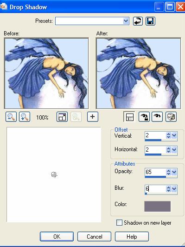Save the preset with the floppy disk icon
The width and height of the screenshot is (185, 247).
pos(150,21)
